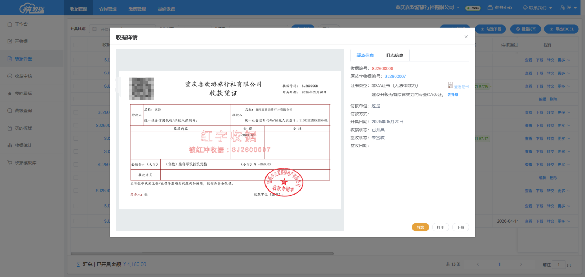The image size is (585, 277).
Task: Click the blurred QR code on the receipt
Action: coord(141,89)
